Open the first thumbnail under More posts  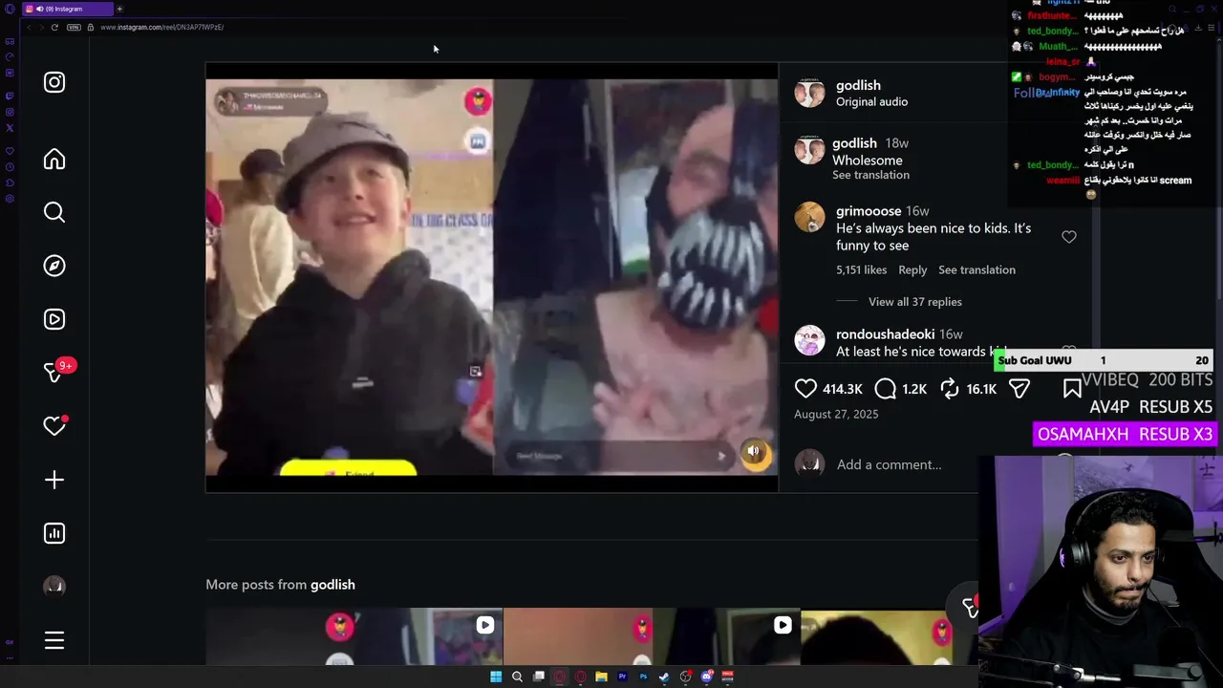(x=354, y=636)
